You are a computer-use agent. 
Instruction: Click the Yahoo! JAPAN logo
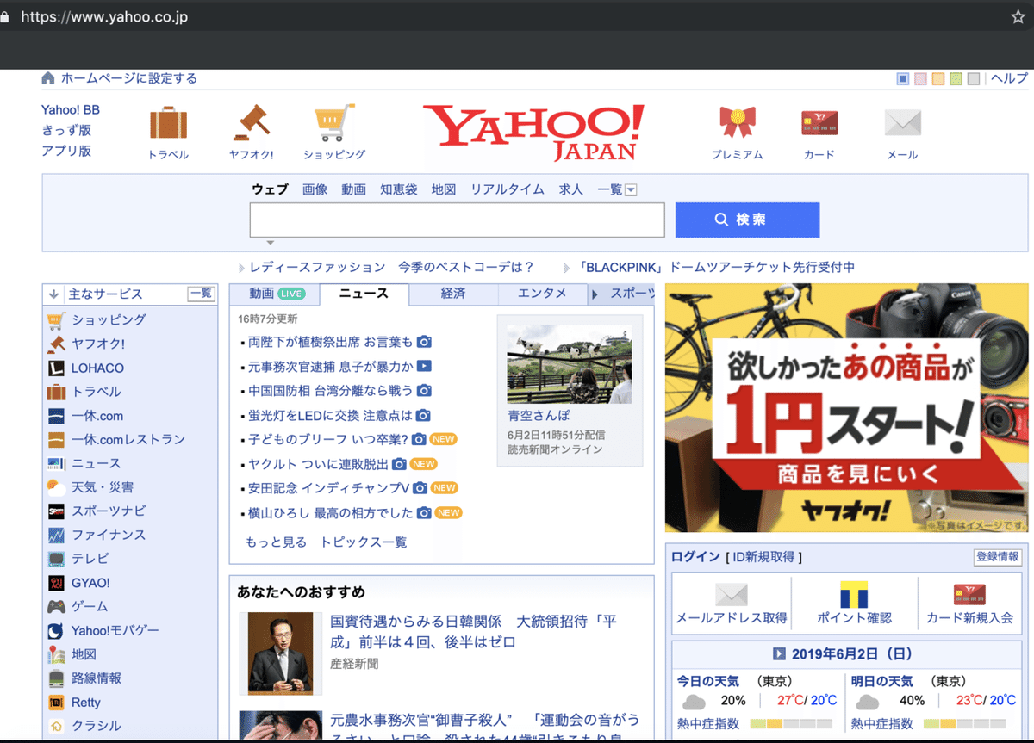(533, 132)
